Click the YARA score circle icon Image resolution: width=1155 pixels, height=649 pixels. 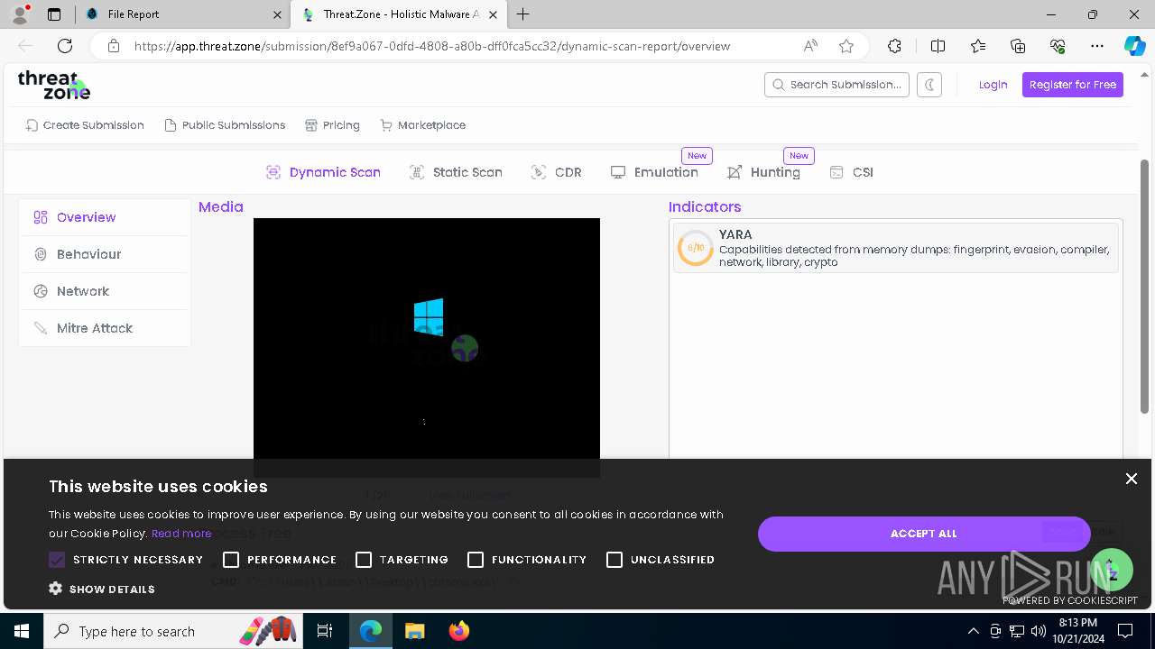click(x=696, y=248)
